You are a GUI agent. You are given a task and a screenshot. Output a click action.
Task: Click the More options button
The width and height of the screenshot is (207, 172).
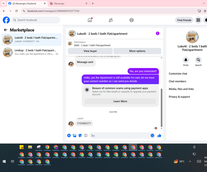(x=137, y=51)
